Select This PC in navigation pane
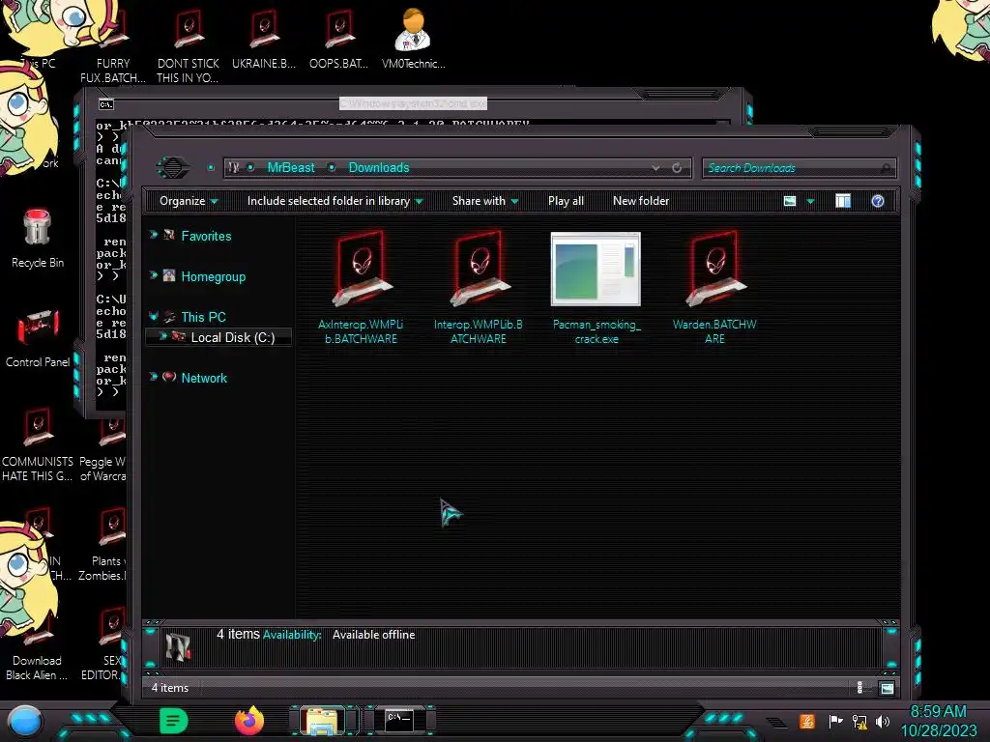The image size is (990, 742). pos(203,317)
